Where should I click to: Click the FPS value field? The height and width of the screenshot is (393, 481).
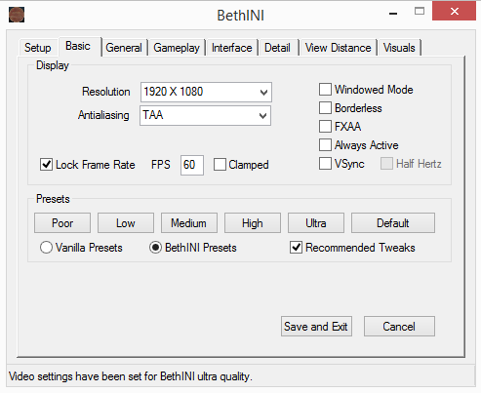(x=192, y=165)
